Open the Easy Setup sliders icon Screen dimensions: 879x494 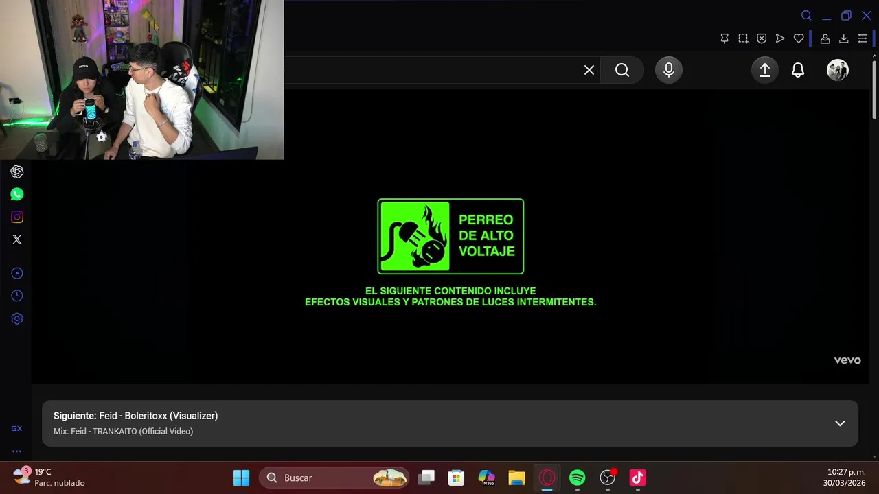coord(863,38)
